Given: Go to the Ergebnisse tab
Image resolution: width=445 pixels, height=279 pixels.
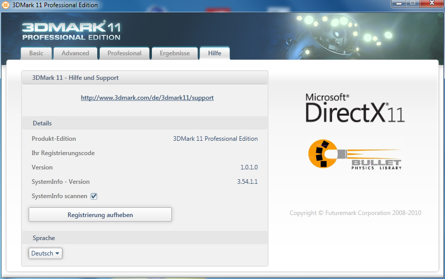Looking at the screenshot, I should (175, 53).
